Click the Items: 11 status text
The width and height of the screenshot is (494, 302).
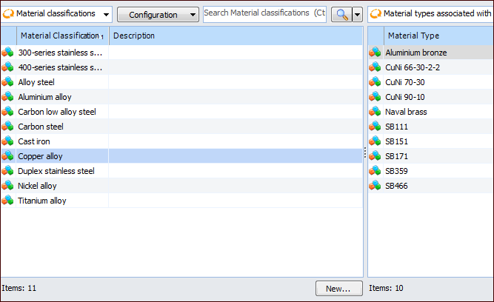pyautogui.click(x=19, y=288)
